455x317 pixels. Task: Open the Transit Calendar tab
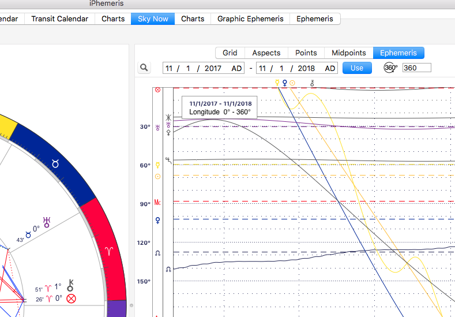(x=59, y=19)
